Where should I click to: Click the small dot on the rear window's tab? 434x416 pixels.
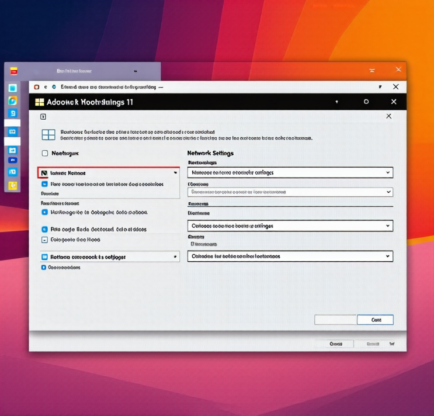[136, 71]
